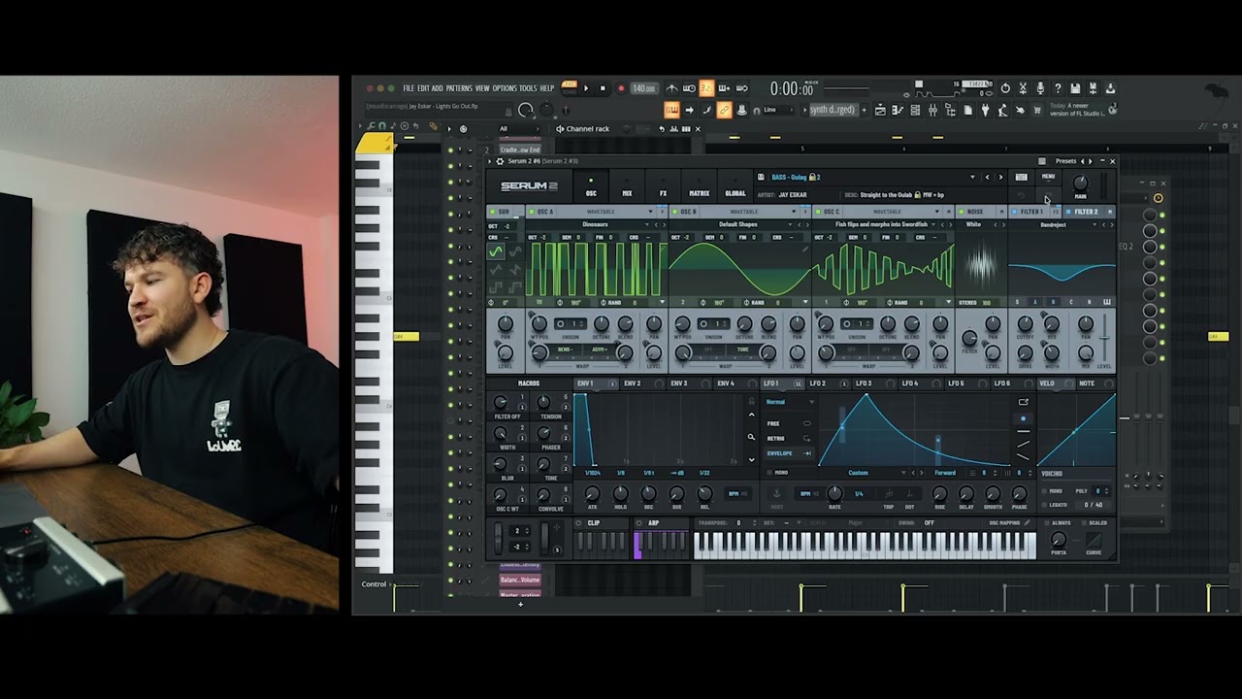Click the Serum plugin settings gear icon
Image resolution: width=1242 pixels, height=699 pixels.
(498, 161)
